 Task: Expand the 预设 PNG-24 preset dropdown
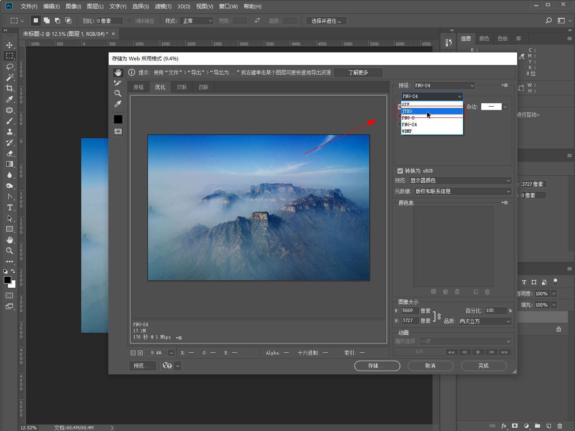click(x=444, y=86)
